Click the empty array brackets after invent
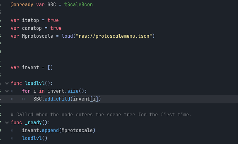The height and width of the screenshot is (144, 238). [50, 67]
